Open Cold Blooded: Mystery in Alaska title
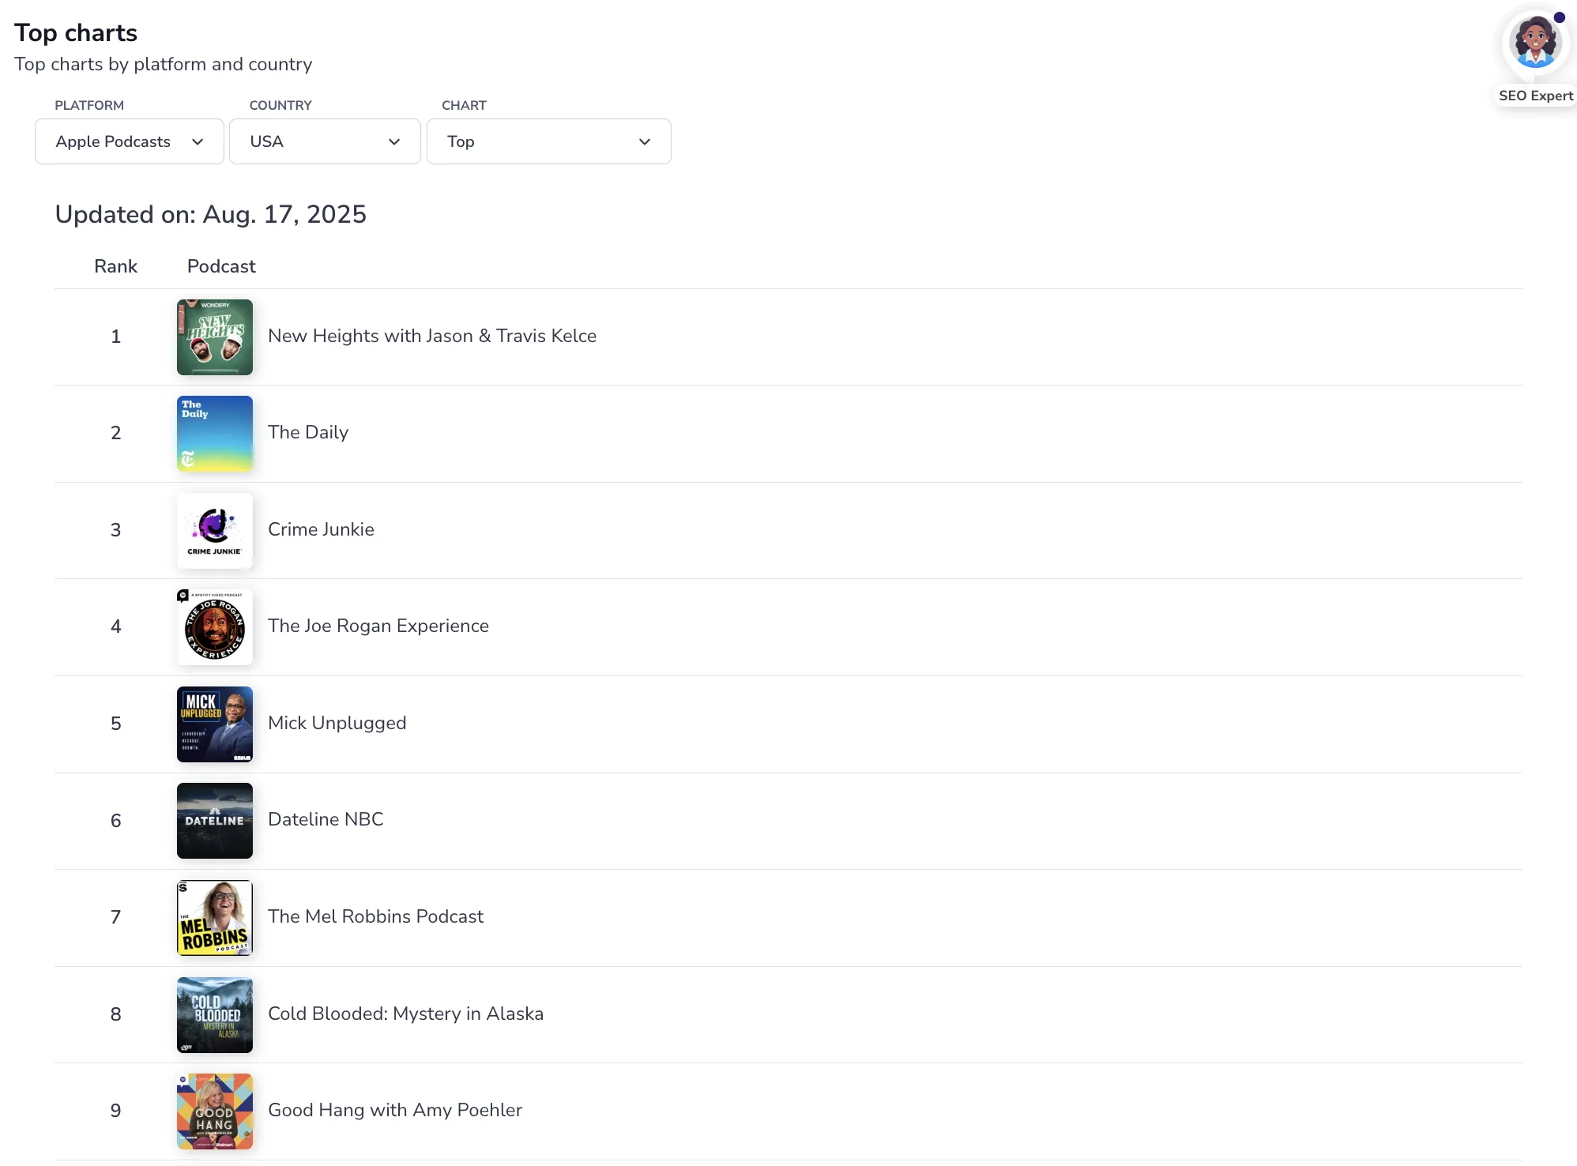1577x1166 pixels. click(405, 1014)
